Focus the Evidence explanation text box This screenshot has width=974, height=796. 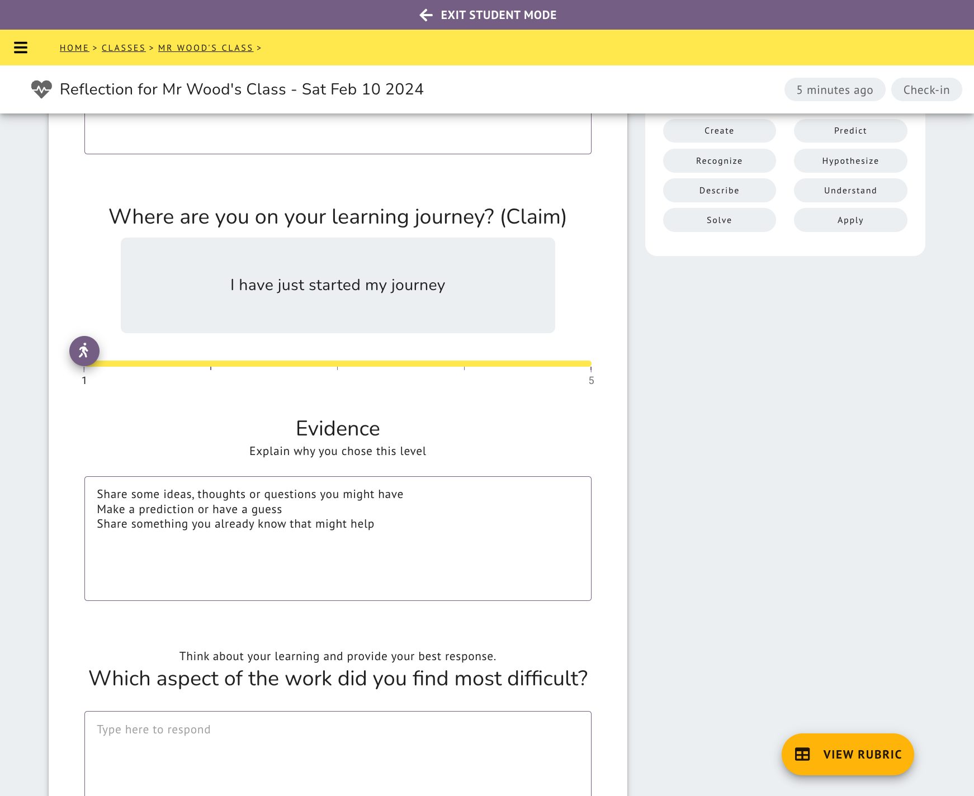pyautogui.click(x=338, y=538)
